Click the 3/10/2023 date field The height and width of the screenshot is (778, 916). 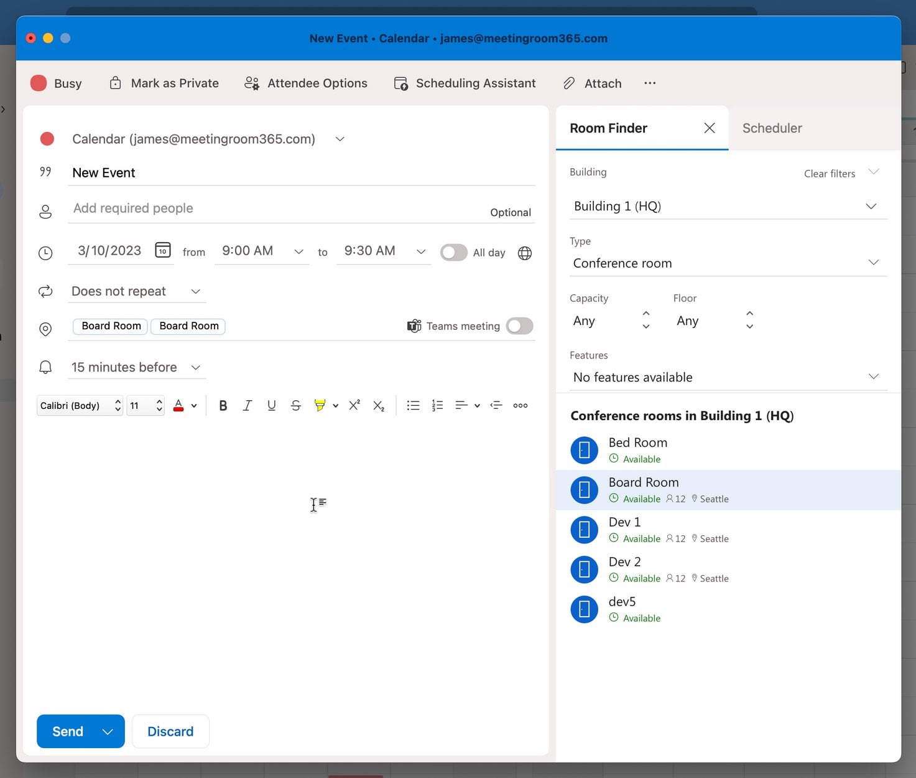pos(109,251)
